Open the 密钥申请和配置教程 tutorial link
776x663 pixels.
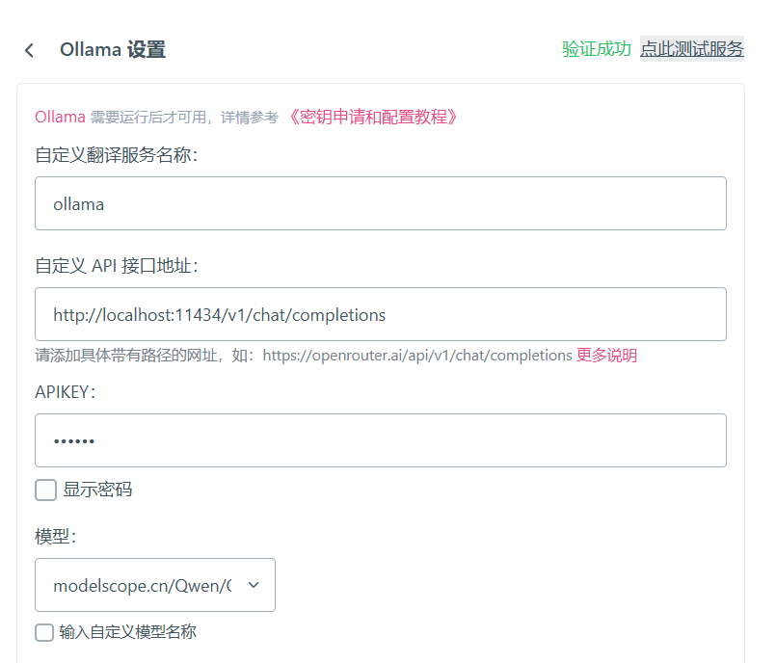(373, 117)
